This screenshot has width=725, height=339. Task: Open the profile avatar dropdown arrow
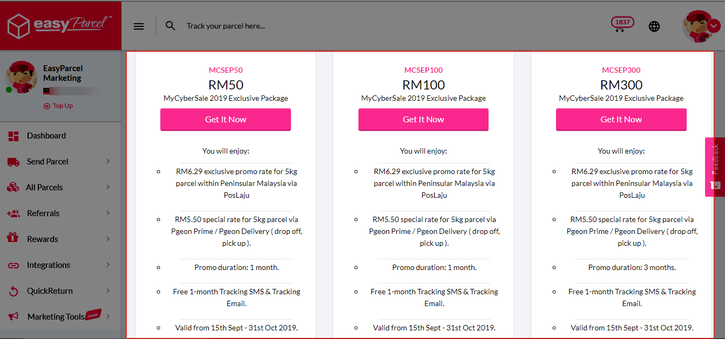(713, 26)
